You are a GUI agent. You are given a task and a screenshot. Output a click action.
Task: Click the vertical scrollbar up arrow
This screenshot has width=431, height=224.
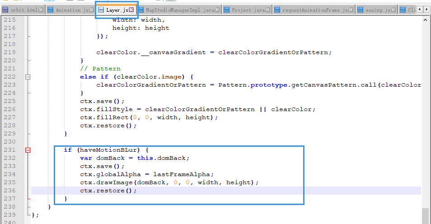(x=425, y=20)
